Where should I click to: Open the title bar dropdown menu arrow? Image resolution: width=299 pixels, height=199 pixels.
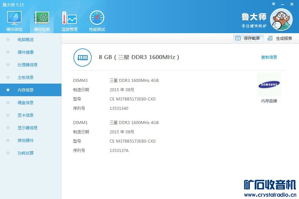(274, 4)
